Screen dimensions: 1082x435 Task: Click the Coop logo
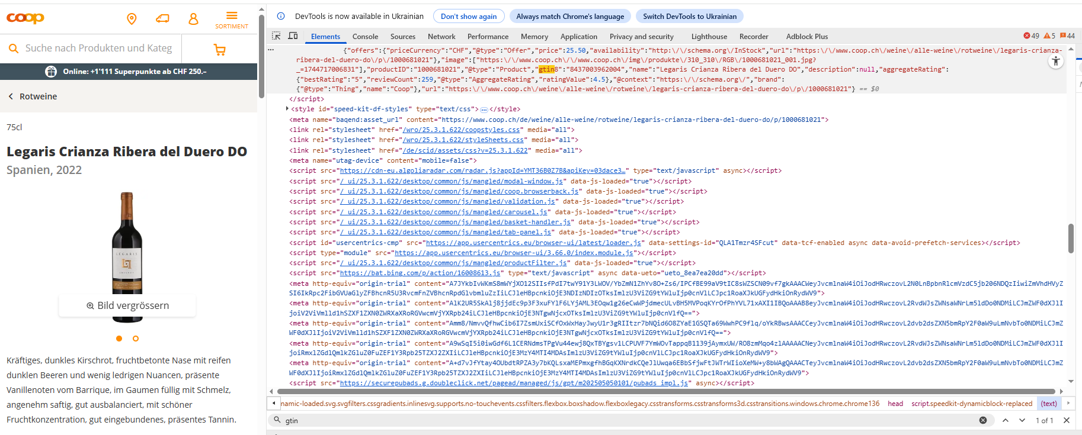25,18
